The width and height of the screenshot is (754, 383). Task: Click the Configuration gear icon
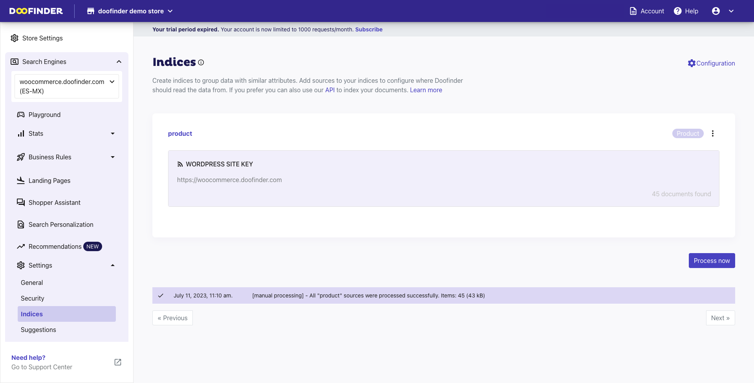coord(692,63)
